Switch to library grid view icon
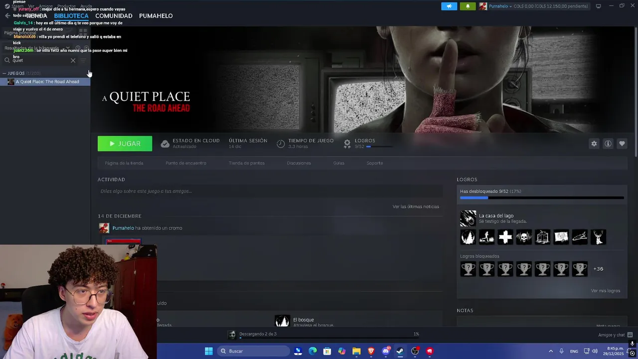The height and width of the screenshot is (359, 638). coord(83,32)
